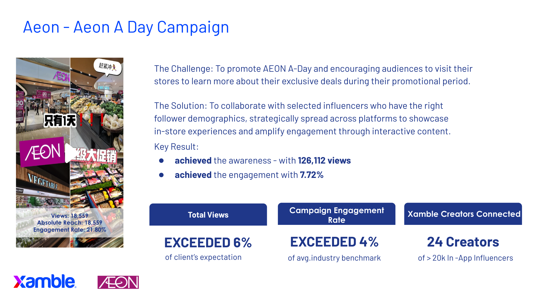Click the speech bubble sticker on the video
The image size is (541, 300).
108,67
